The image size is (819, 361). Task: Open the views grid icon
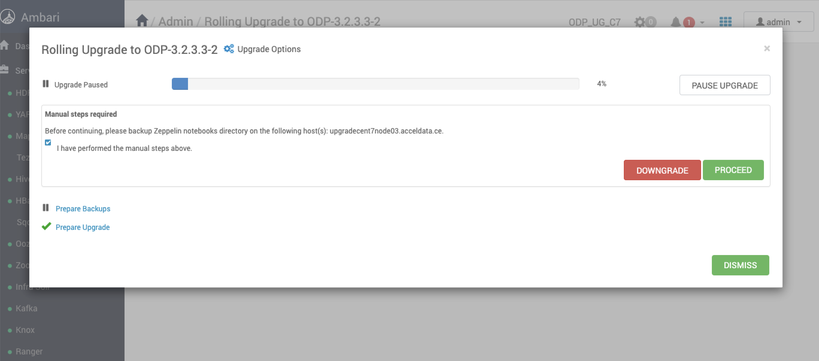click(725, 22)
